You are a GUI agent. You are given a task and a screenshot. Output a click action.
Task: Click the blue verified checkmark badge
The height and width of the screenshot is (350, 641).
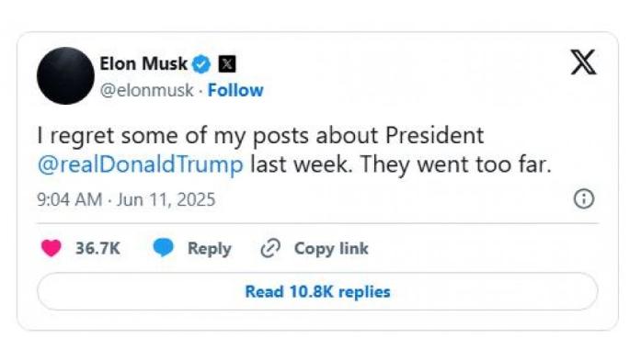[x=201, y=64]
